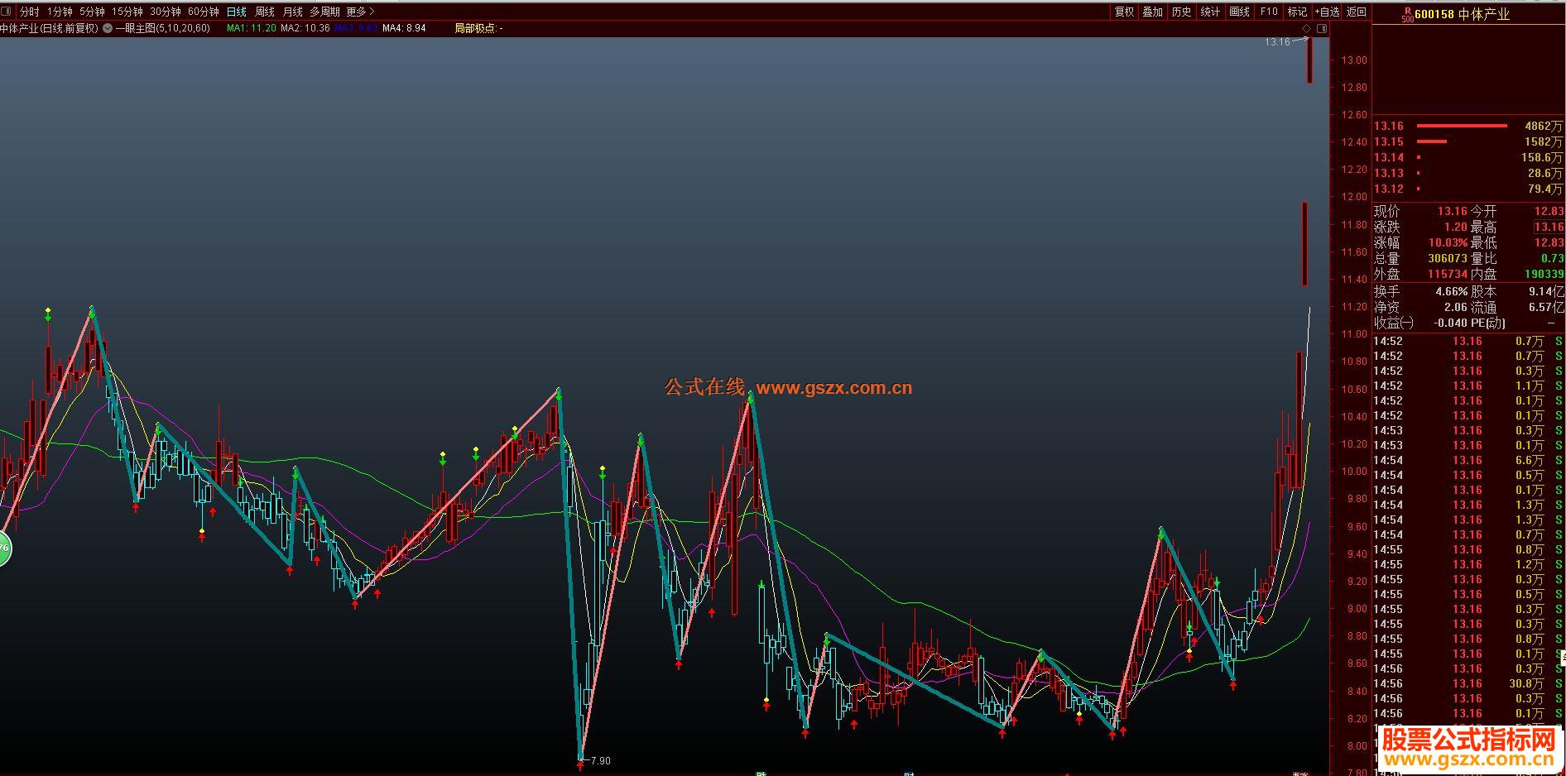Toggle the left side panel icon
Viewport: 1566px width, 776px height.
pyautogui.click(x=6, y=12)
